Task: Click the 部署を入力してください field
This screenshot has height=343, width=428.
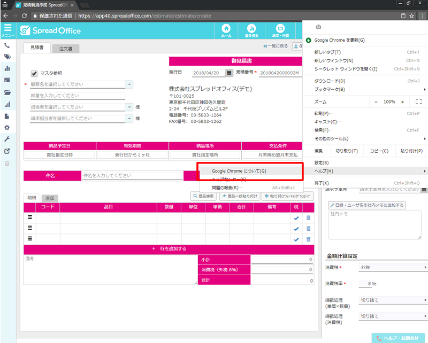Action: click(x=78, y=96)
